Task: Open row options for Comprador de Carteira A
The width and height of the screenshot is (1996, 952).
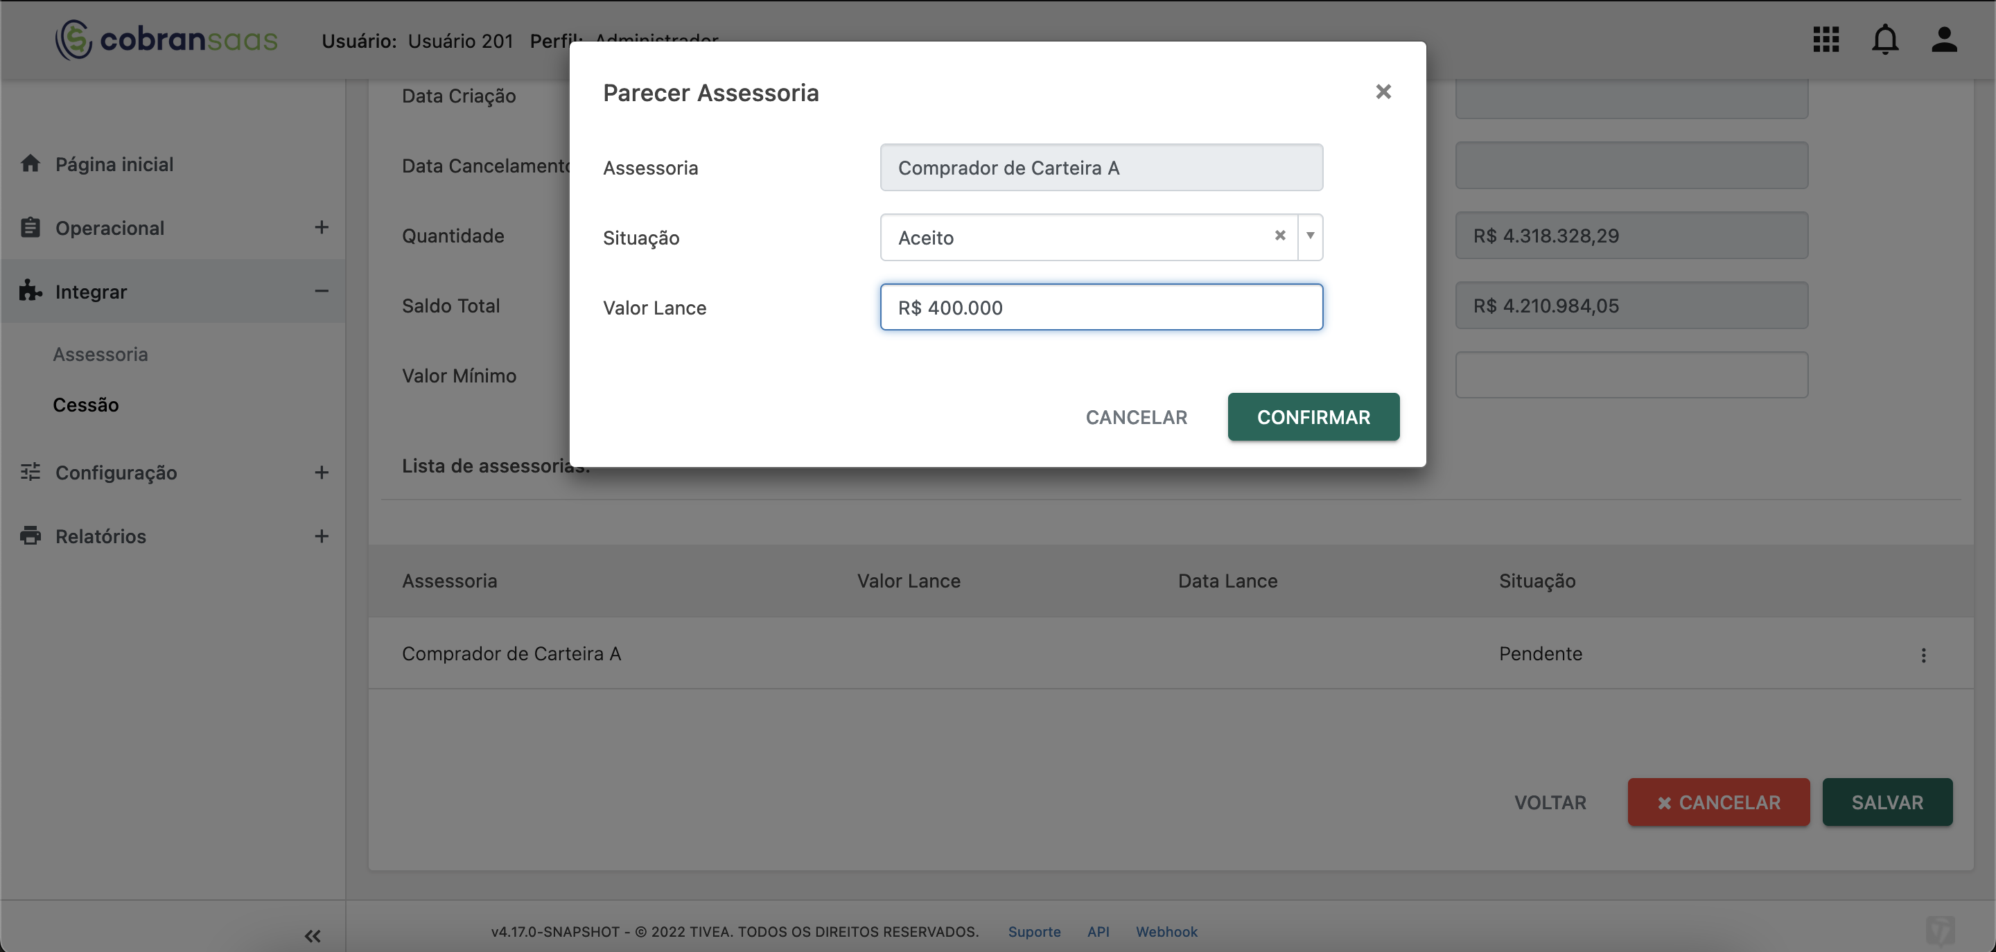Action: pyautogui.click(x=1923, y=655)
